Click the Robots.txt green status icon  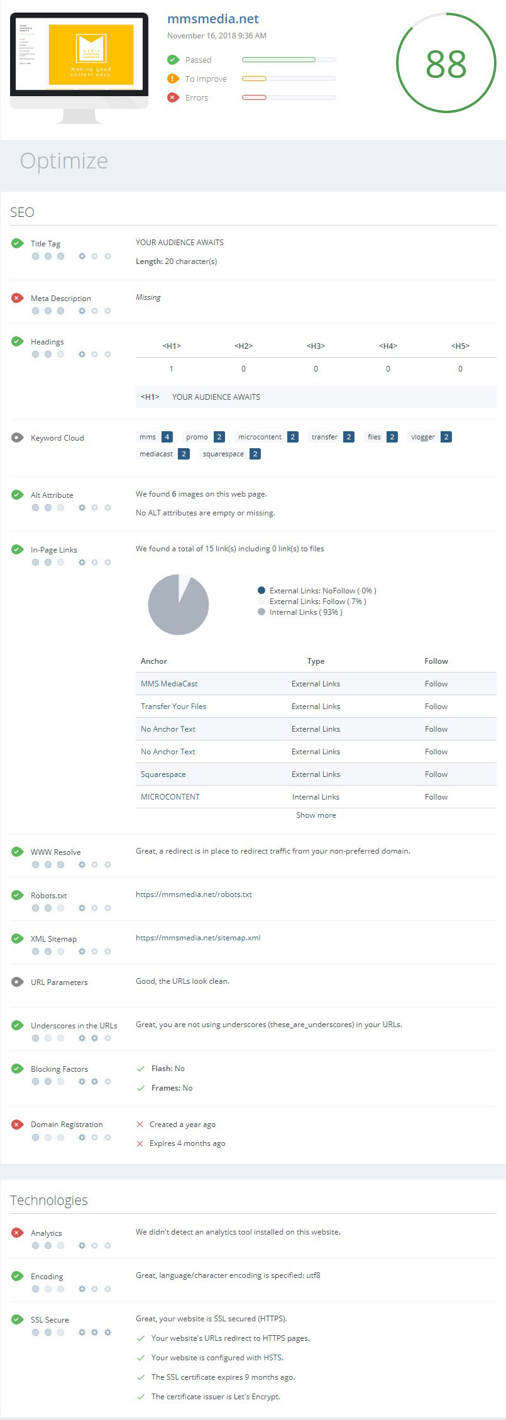[18, 895]
